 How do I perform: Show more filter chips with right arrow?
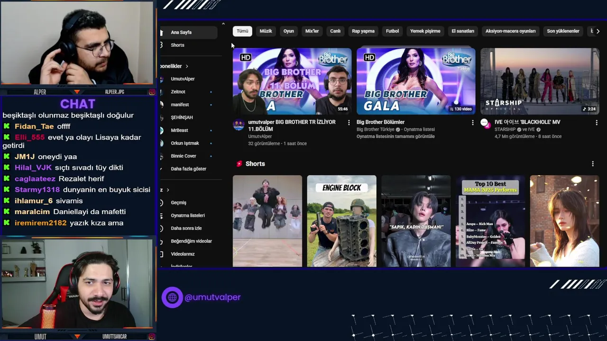(598, 31)
